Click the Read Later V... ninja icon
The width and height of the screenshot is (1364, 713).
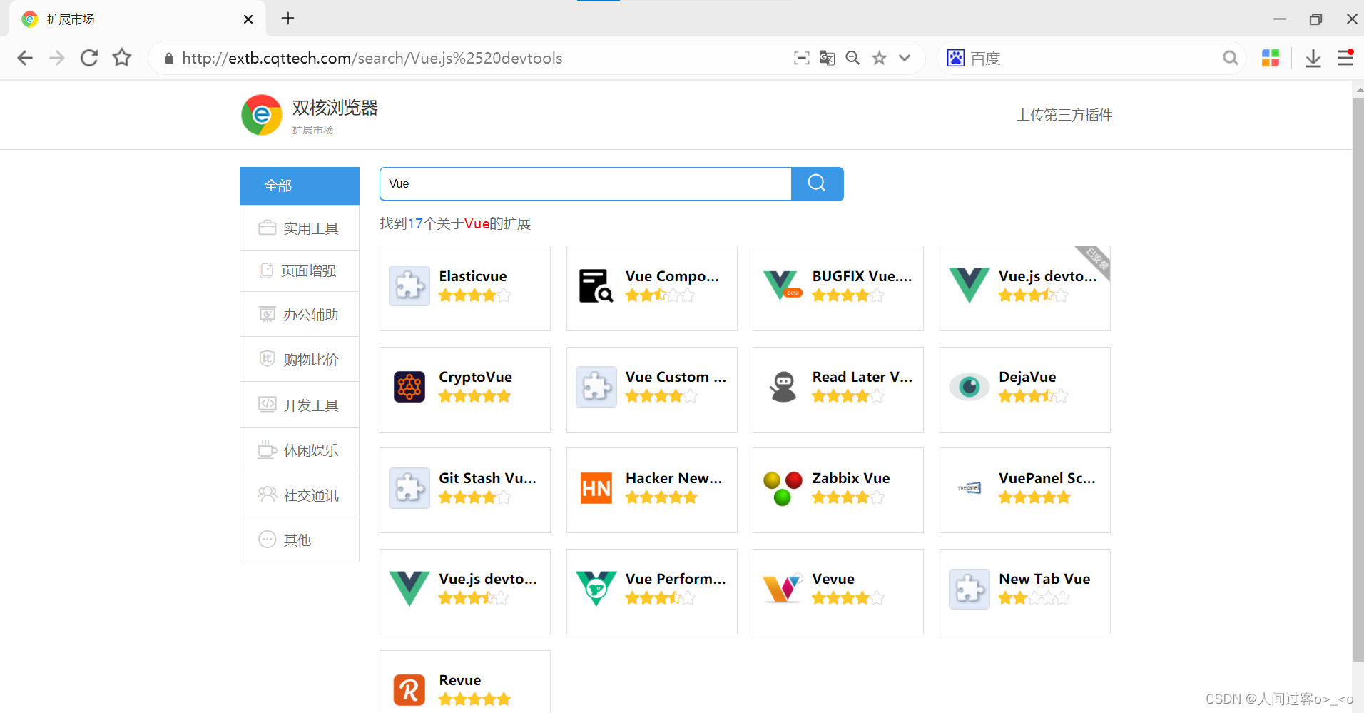click(x=783, y=386)
